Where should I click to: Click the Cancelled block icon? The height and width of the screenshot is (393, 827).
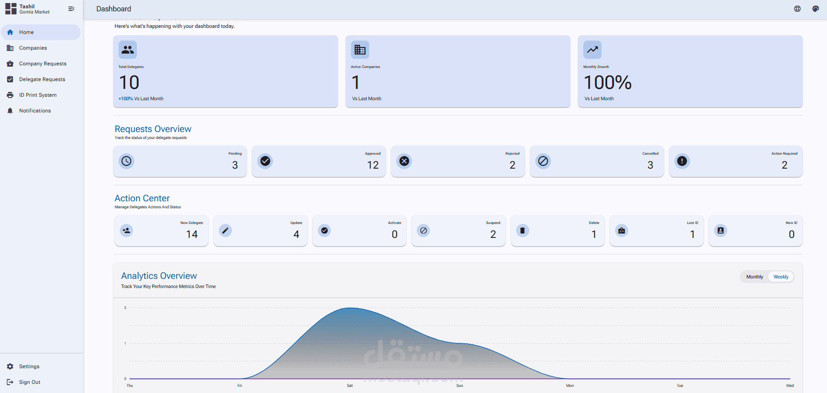coord(543,161)
